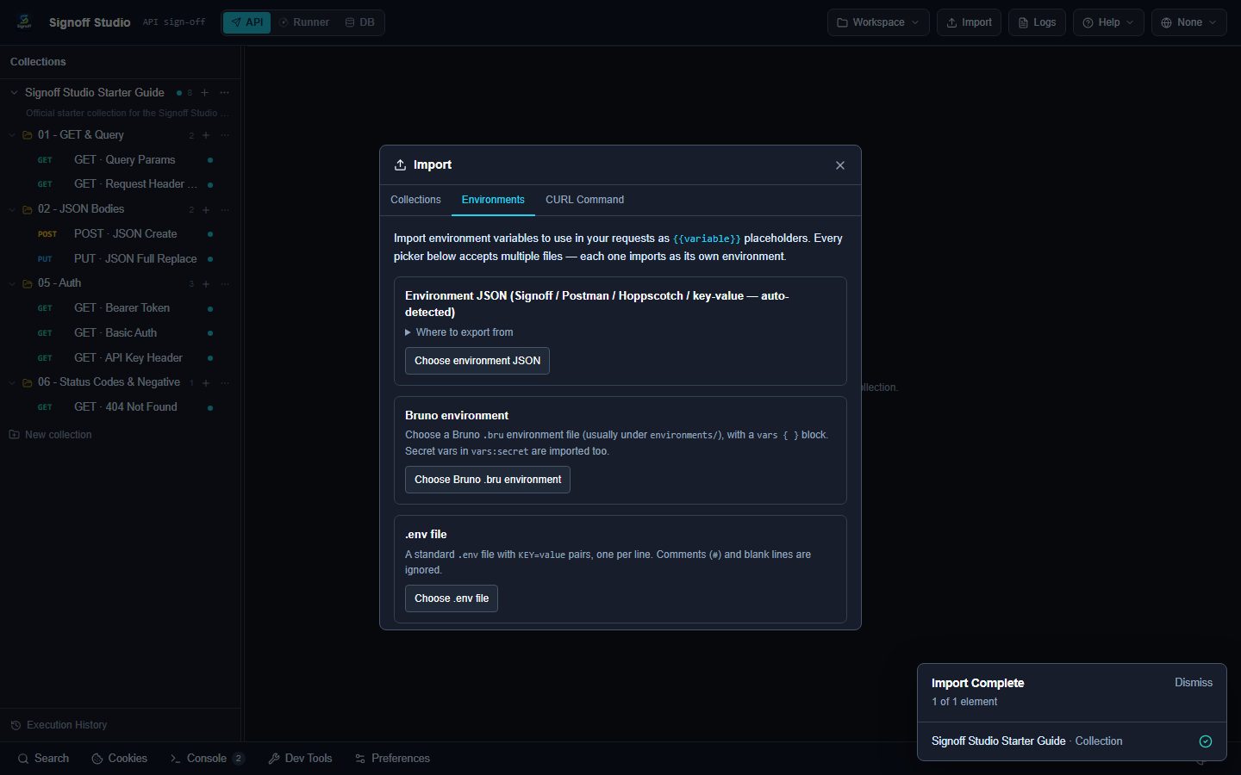Screen dimensions: 1241x775
Task: Open more options for 02 - JSON Bodies
Action: [x=225, y=210]
